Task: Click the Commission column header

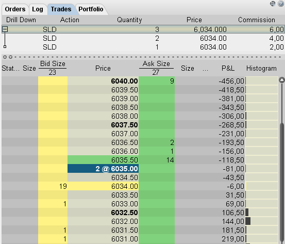Action: [x=257, y=20]
